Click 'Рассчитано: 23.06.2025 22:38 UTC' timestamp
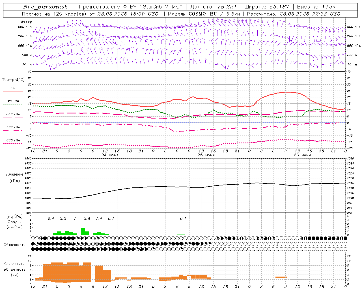This screenshot has height=289, width=362. pos(294,14)
